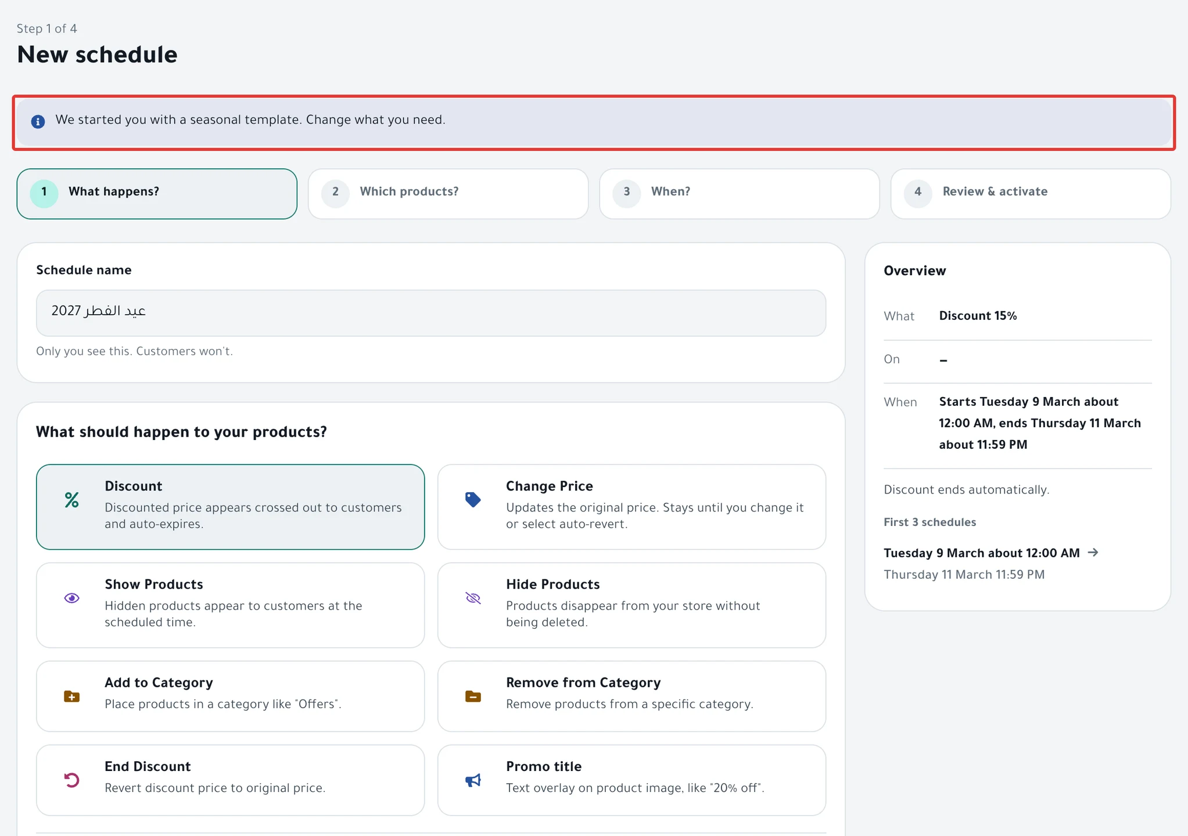The image size is (1188, 836).
Task: Click the Remove from Category folder icon
Action: click(473, 696)
